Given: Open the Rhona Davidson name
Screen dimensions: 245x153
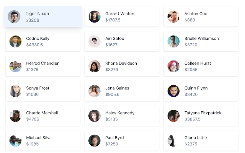Looking at the screenshot, I should tap(121, 63).
